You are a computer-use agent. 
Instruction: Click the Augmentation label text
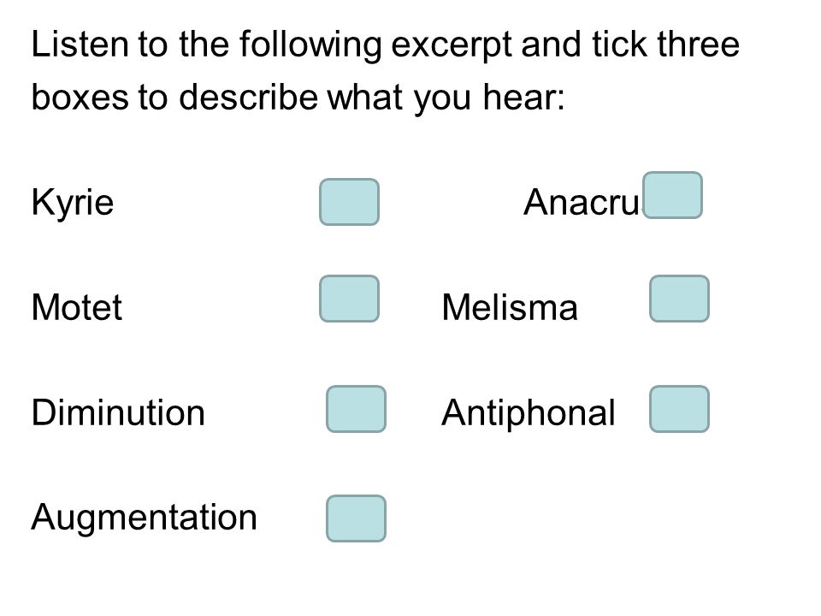pos(144,518)
